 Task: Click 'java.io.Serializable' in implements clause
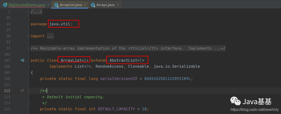(176, 66)
